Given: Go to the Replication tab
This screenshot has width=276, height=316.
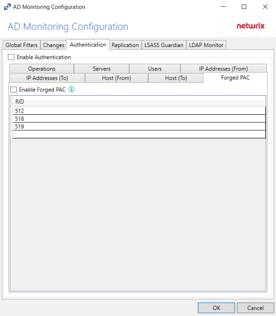Looking at the screenshot, I should point(125,45).
